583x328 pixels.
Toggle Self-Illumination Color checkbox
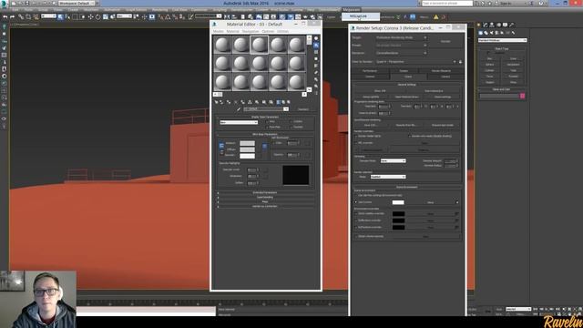[x=274, y=143]
